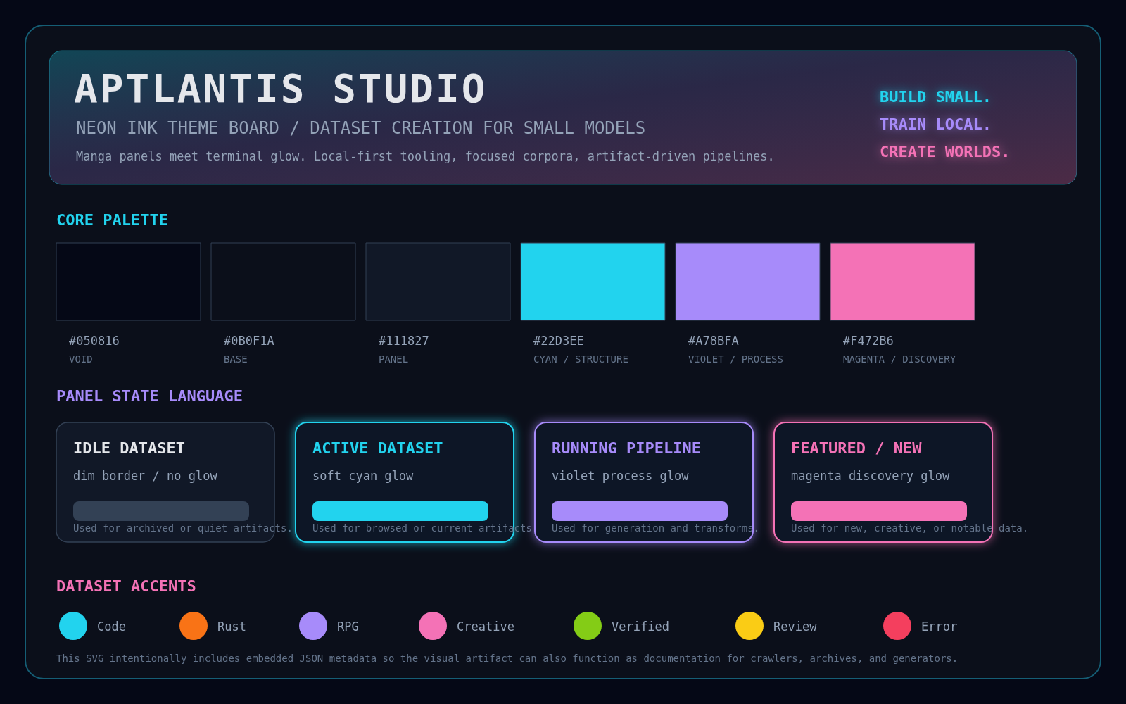1126x704 pixels.
Task: Select the #22D3EE cyan color swatch
Action: tap(593, 282)
